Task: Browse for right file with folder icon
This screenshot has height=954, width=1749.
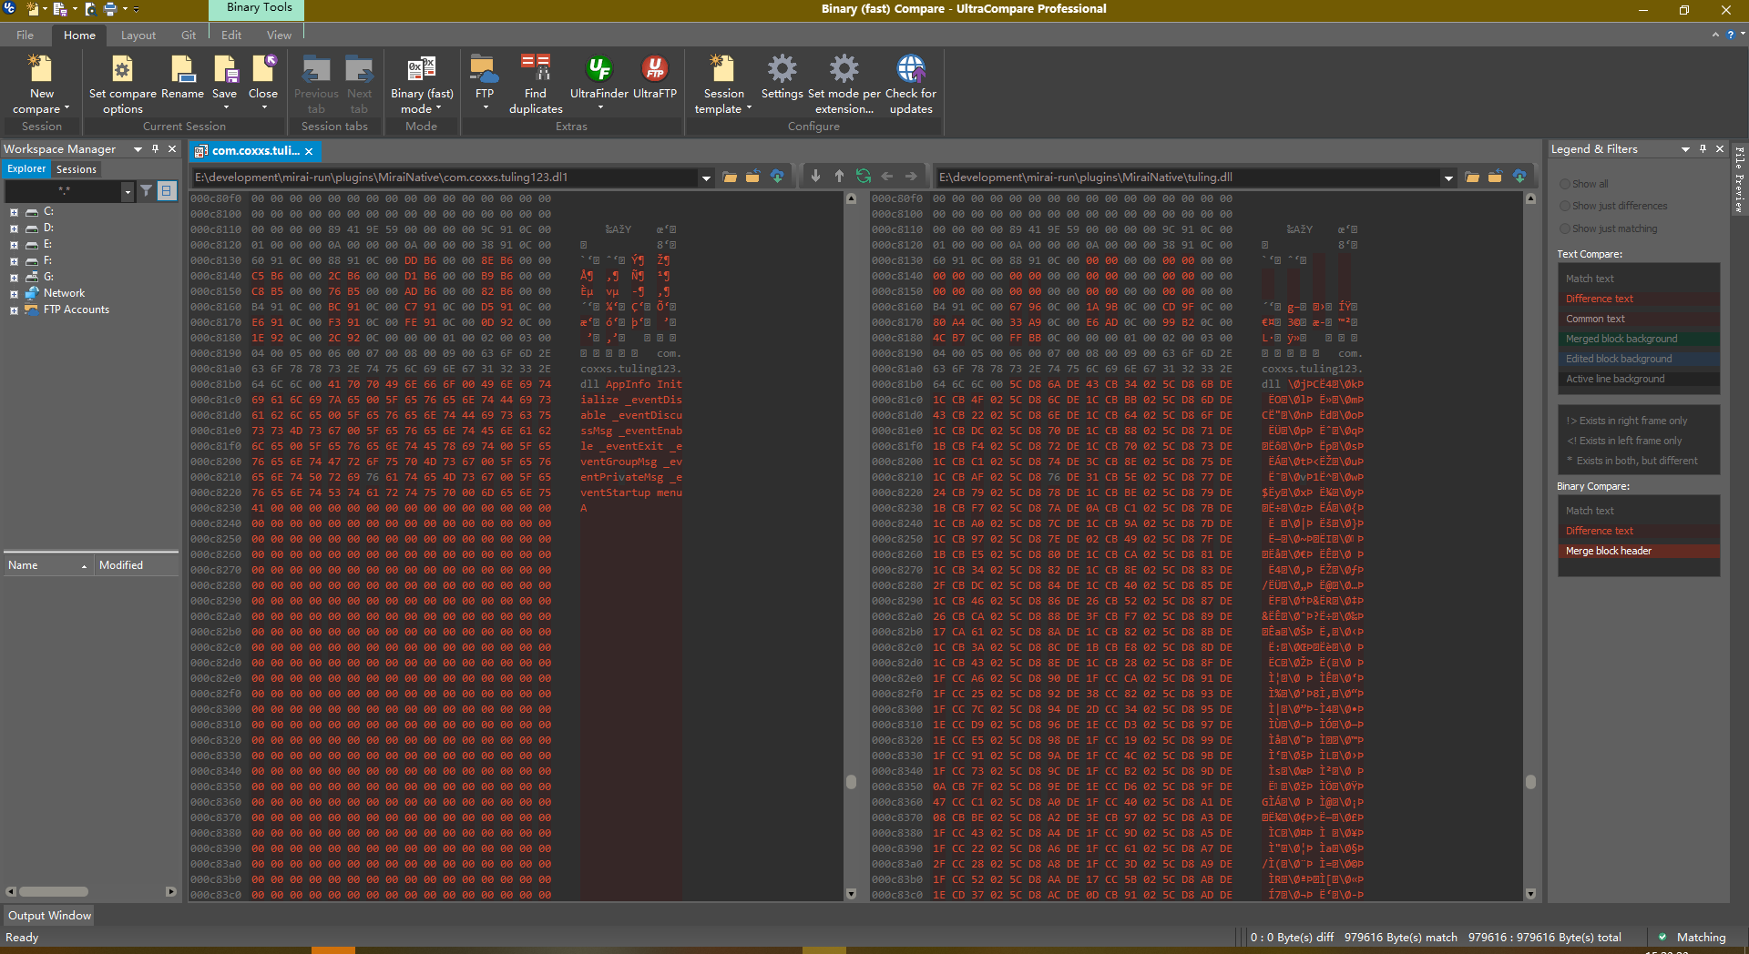Action: 1472,178
